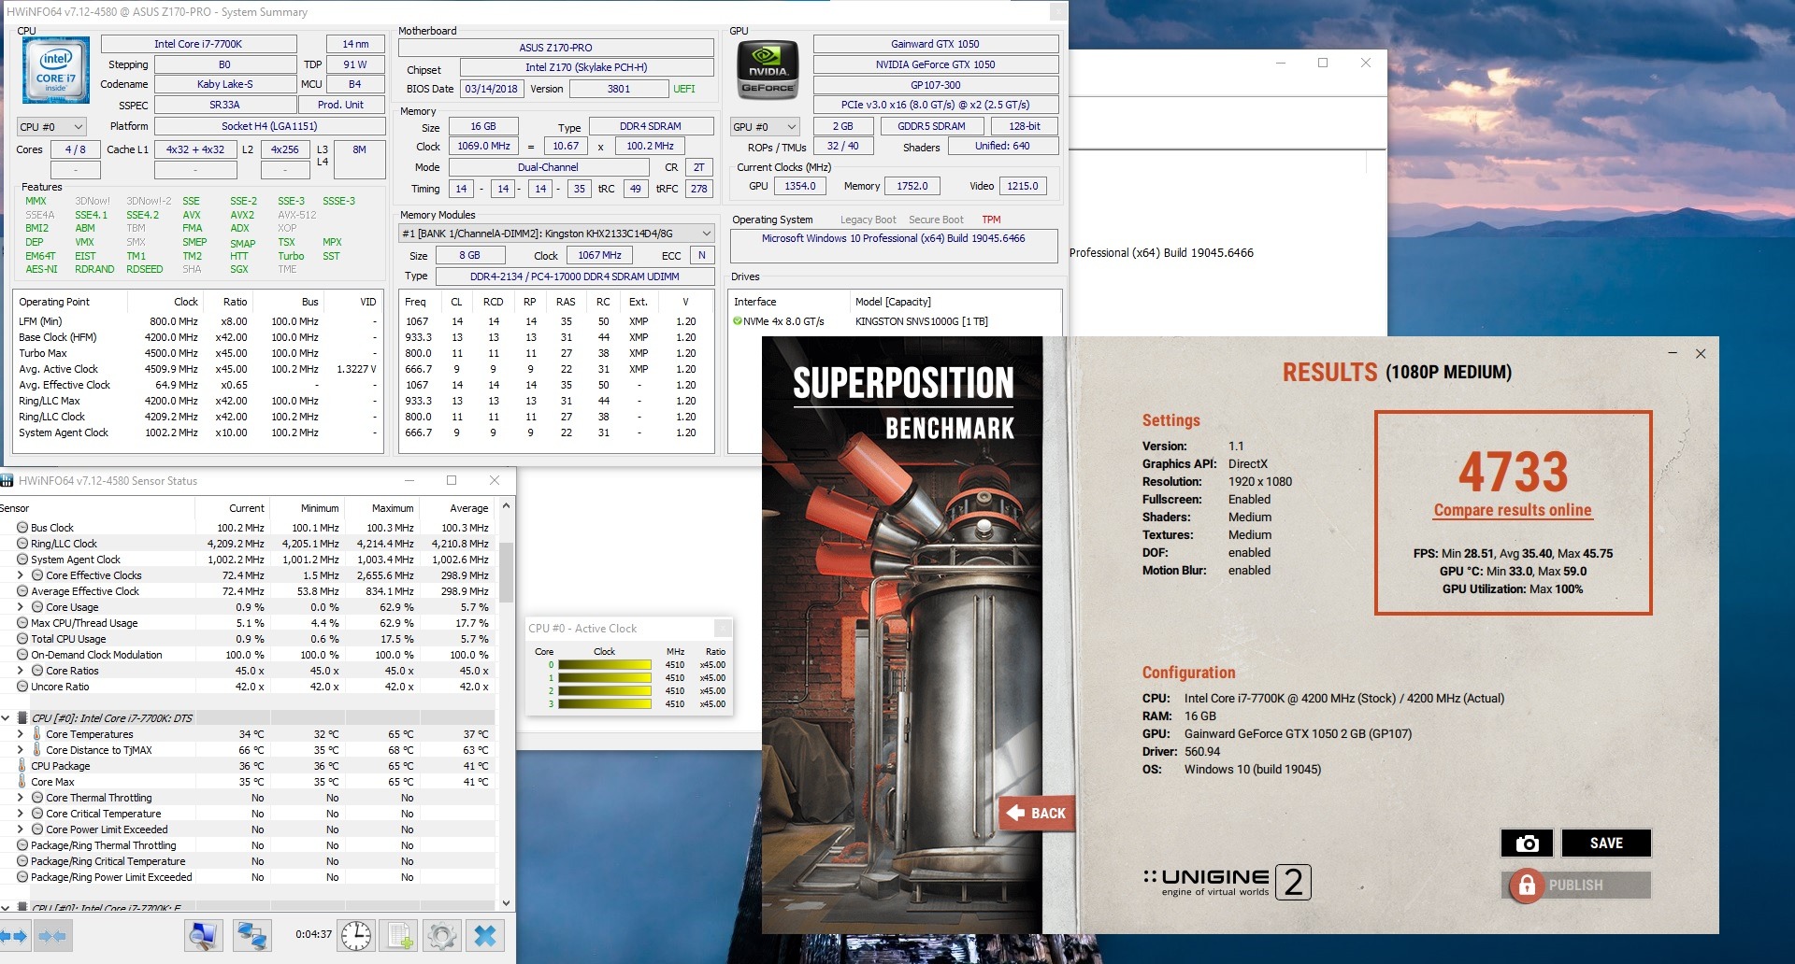Click the green NVMe drive status icon
The height and width of the screenshot is (964, 1795).
[737, 321]
